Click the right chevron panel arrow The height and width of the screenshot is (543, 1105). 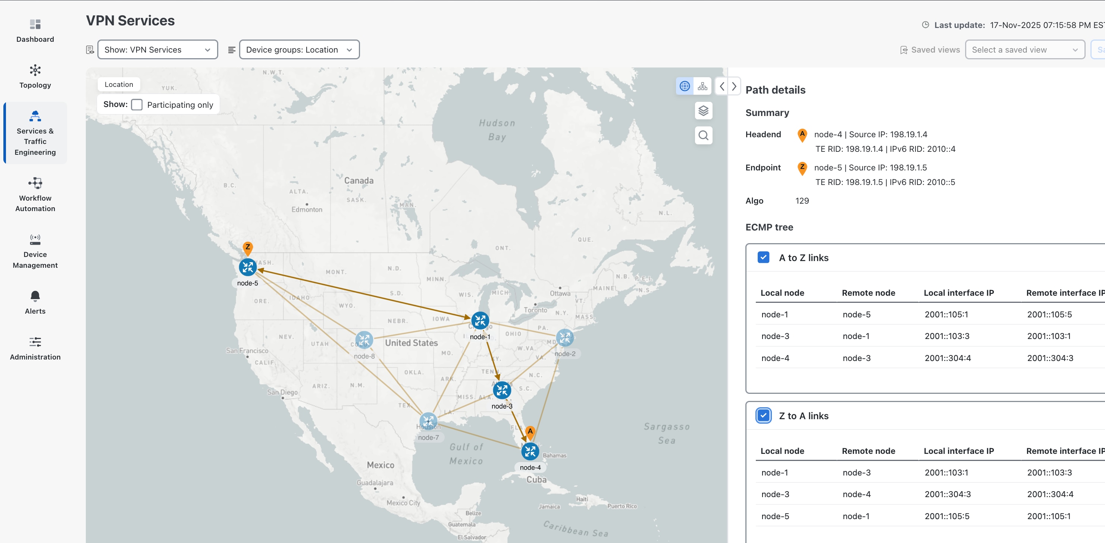click(x=734, y=86)
